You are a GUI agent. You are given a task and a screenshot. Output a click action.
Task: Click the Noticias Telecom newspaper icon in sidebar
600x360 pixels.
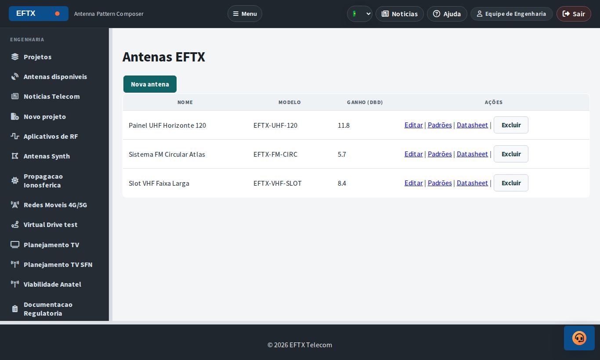click(15, 96)
